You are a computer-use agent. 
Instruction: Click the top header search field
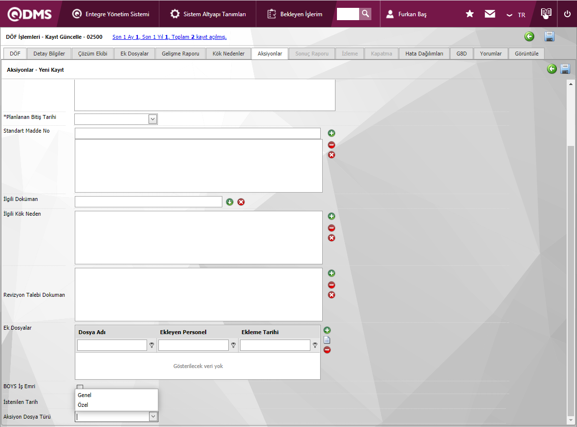point(348,14)
